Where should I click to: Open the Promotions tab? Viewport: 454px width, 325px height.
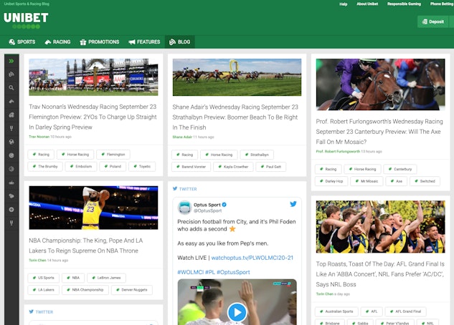100,42
